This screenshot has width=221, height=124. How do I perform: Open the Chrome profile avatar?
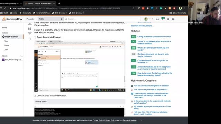(x=180, y=8)
